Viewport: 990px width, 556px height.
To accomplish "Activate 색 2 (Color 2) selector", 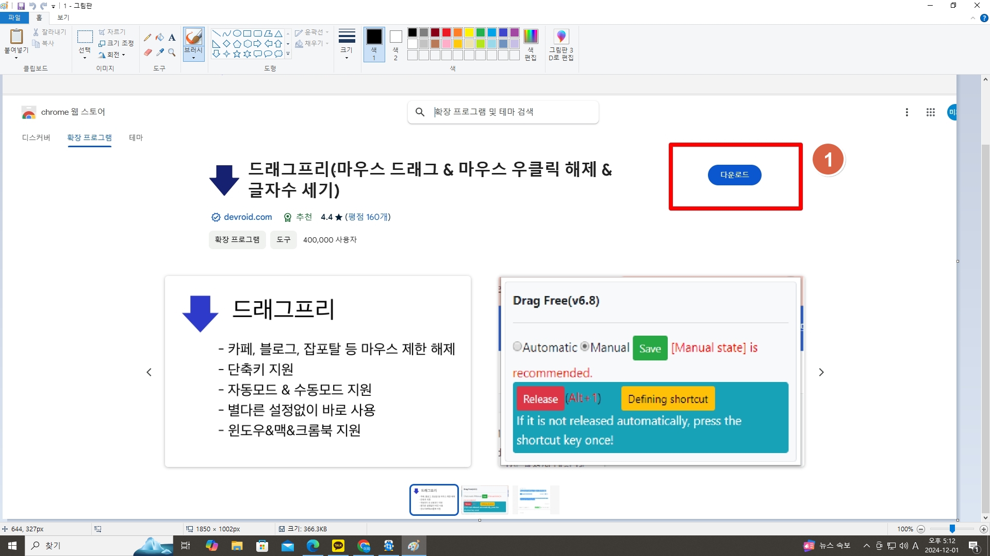I will point(395,45).
